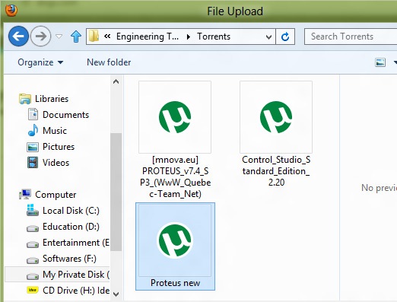397x302 pixels.
Task: Open Local Disk (C:)
Action: [x=71, y=211]
